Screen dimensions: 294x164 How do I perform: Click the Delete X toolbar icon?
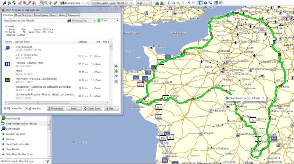[183, 3]
